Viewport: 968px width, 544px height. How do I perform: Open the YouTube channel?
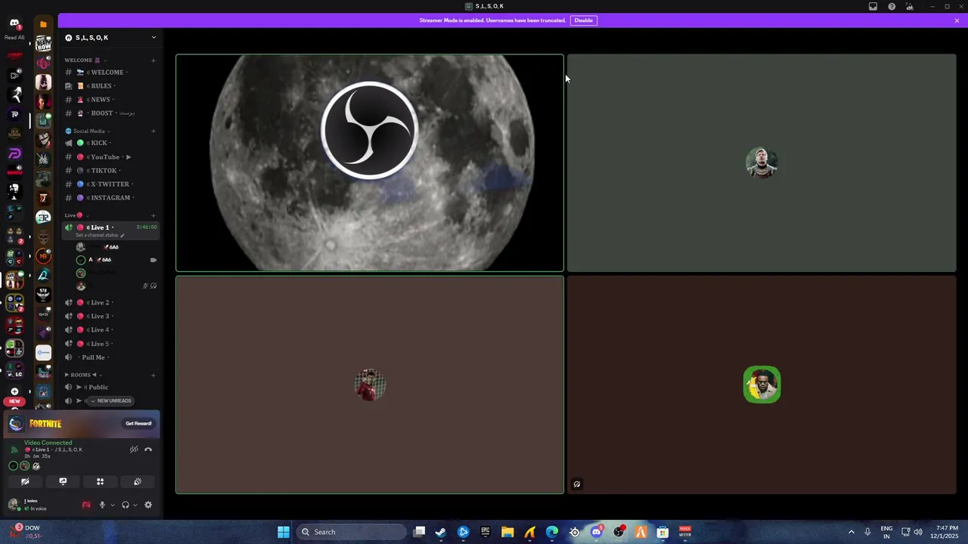[x=111, y=157]
